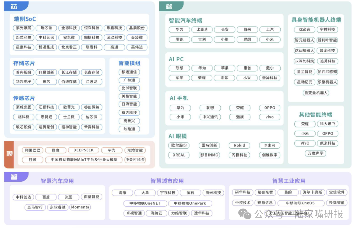Click the 比亚迪 tag under 智能汽车终端
This screenshot has height=228, width=354.
tap(202, 29)
